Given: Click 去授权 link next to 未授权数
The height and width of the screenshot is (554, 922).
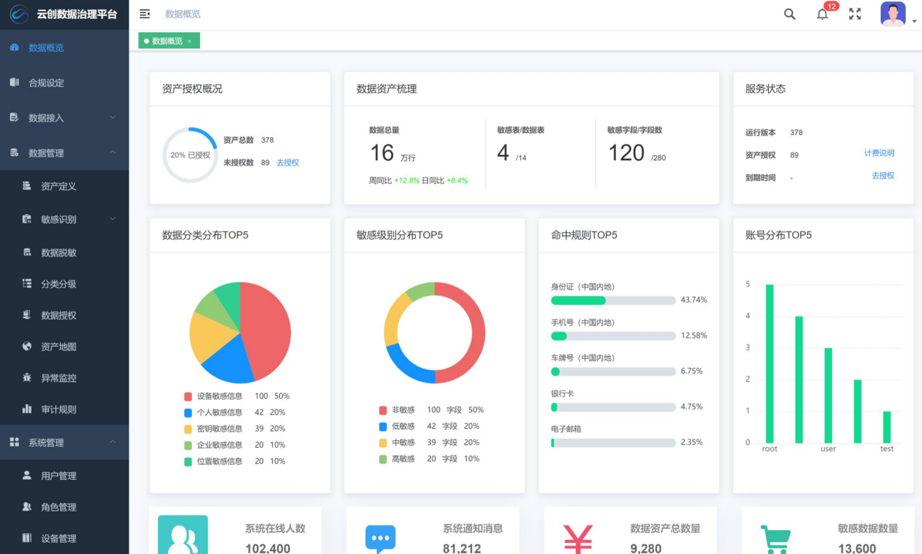Looking at the screenshot, I should (288, 162).
